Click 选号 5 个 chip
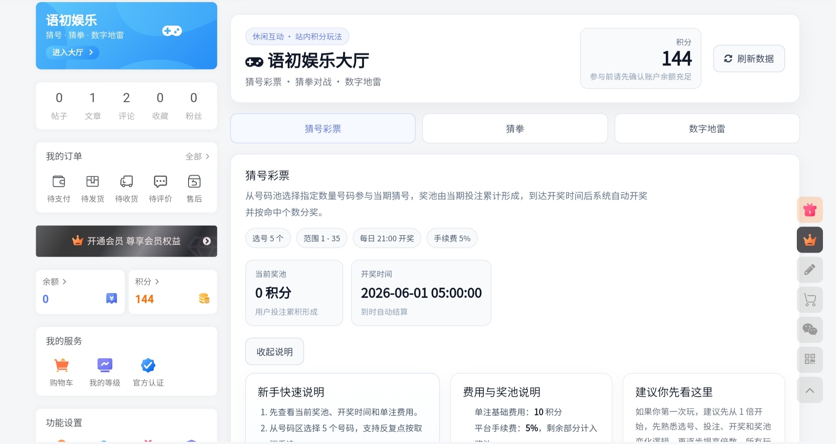This screenshot has width=836, height=444. pos(268,238)
